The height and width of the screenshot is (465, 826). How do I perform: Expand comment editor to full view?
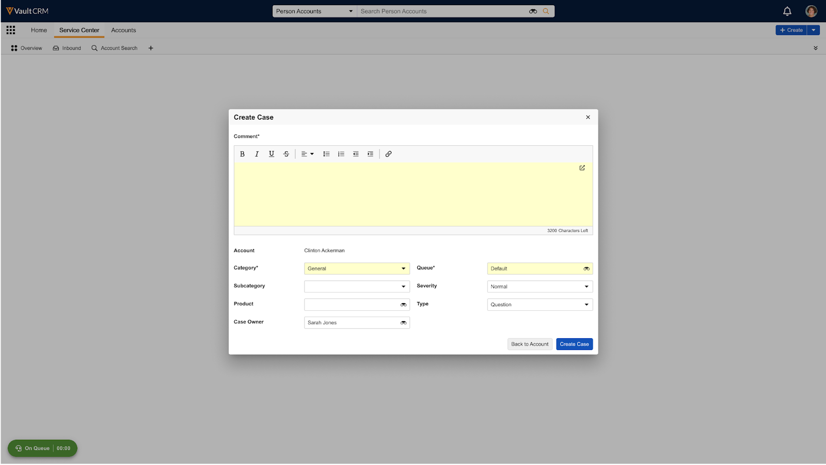(582, 168)
